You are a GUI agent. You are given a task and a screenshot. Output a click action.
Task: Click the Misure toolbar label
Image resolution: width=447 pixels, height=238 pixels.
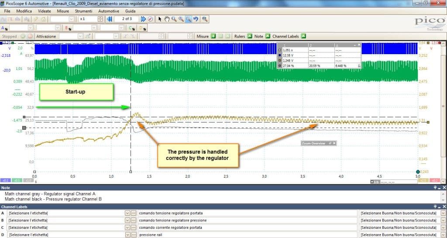coord(203,36)
